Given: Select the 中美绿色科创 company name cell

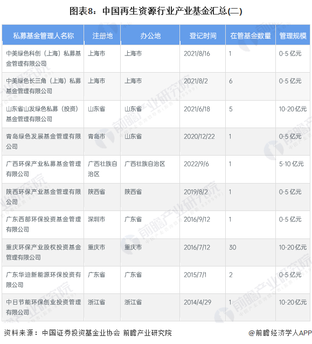Looking at the screenshot, I should coord(43,59).
